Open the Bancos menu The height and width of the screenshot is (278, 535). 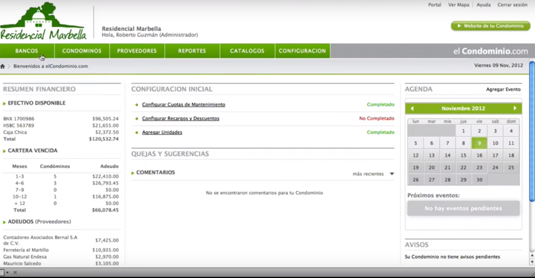click(27, 51)
